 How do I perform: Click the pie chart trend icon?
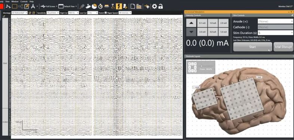(94, 6)
